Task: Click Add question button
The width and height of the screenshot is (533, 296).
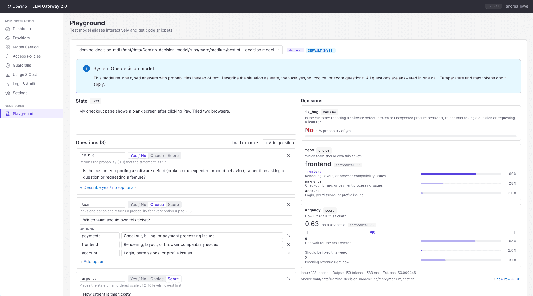Action: click(279, 143)
